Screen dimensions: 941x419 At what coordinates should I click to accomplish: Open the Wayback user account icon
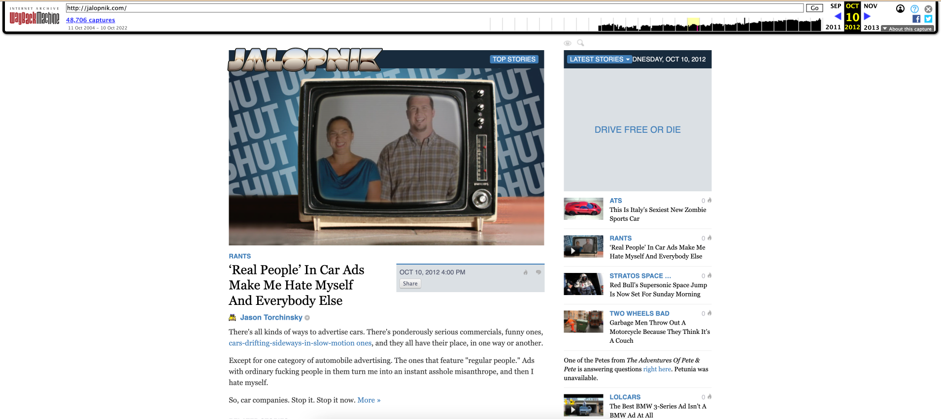click(900, 9)
